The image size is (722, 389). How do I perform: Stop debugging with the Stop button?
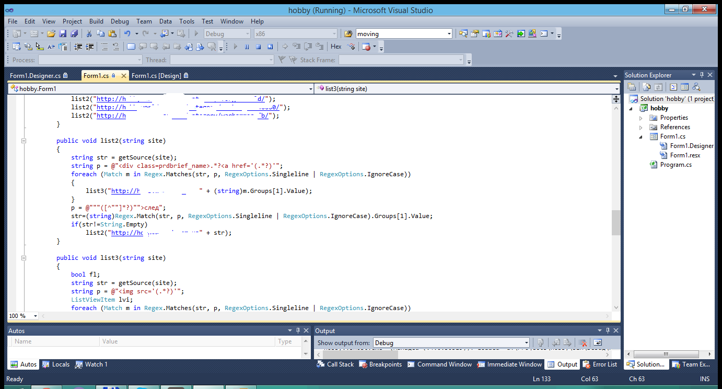tap(258, 47)
